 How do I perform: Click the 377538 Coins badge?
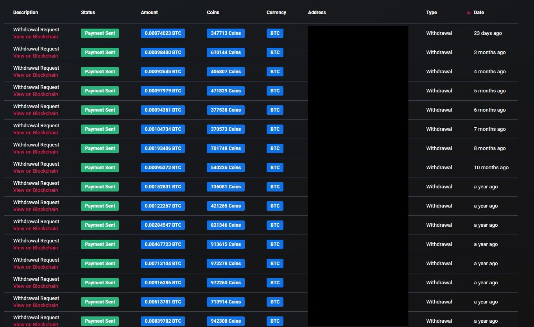(x=226, y=110)
